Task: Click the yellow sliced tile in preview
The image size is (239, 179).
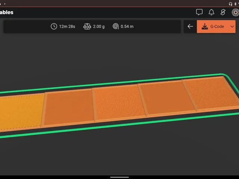Action: [21, 112]
